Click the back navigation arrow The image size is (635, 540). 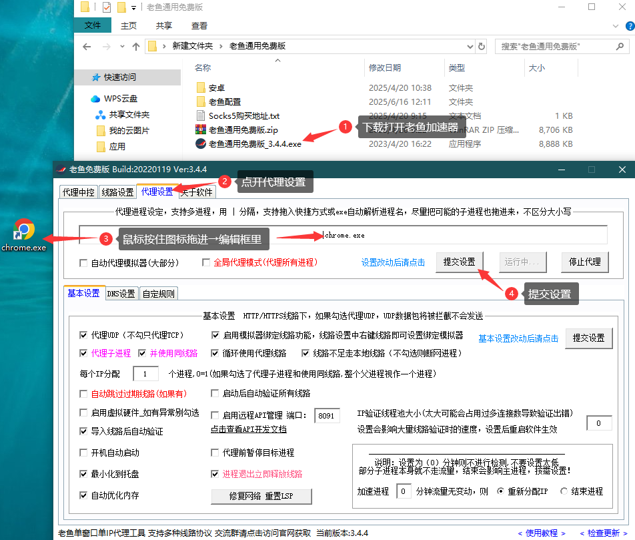coord(87,47)
